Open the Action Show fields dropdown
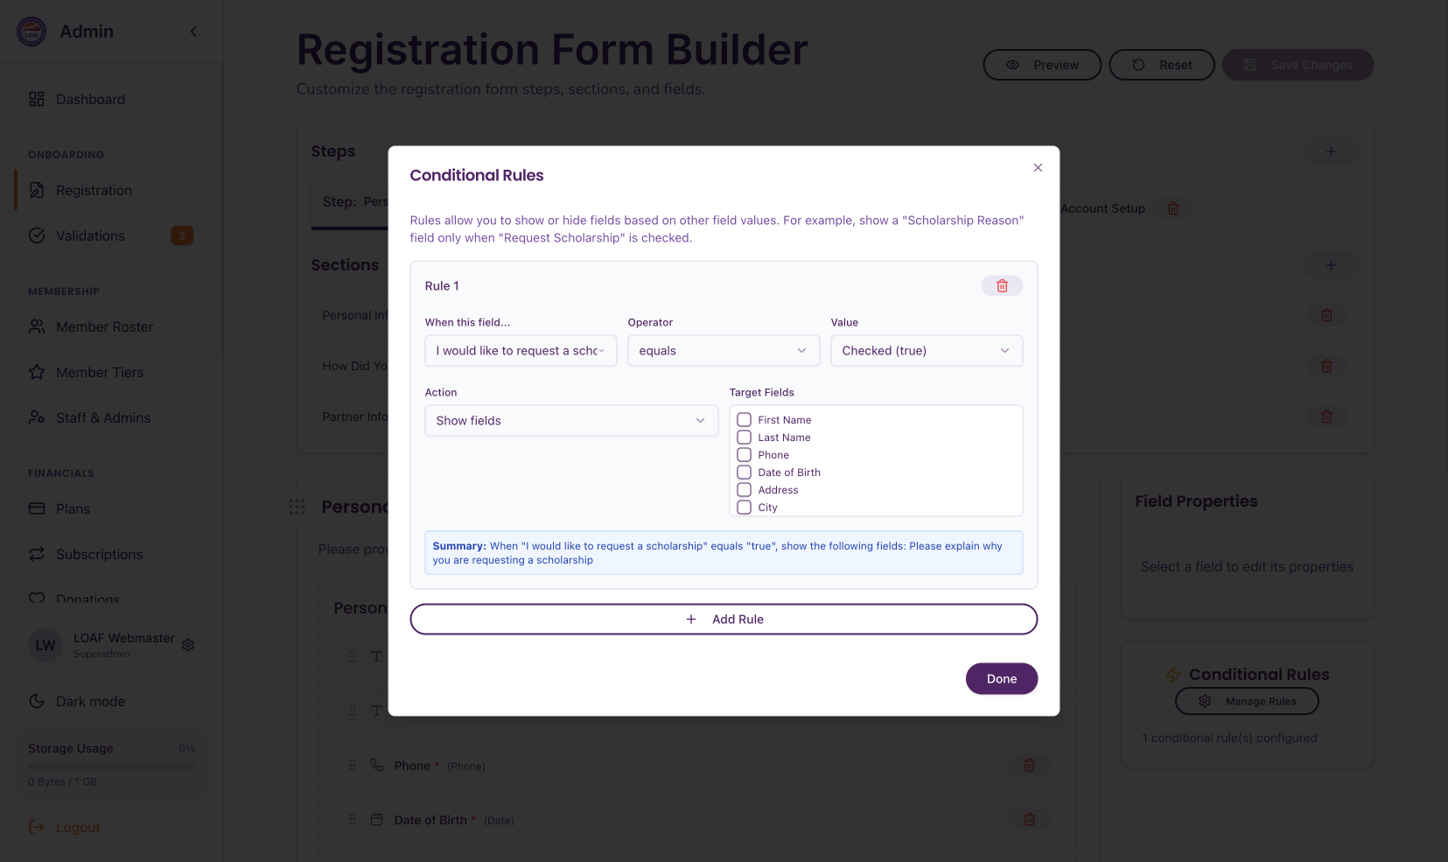The image size is (1448, 862). click(x=570, y=421)
